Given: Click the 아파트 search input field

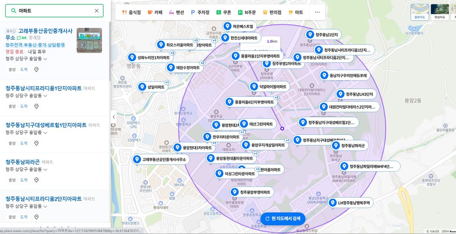Looking at the screenshot, I should 54,11.
